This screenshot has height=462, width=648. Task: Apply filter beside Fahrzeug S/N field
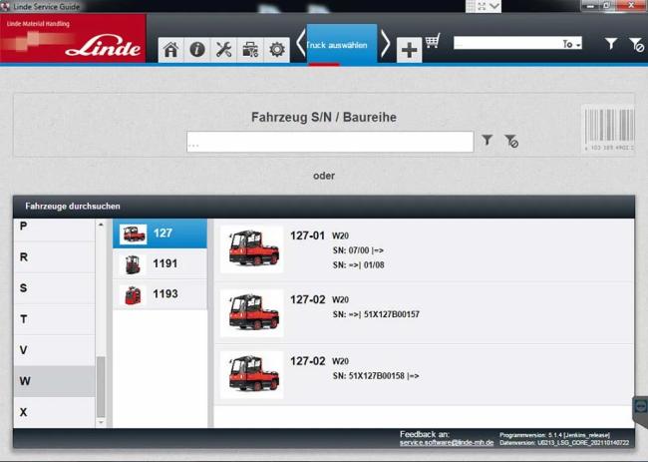pyautogui.click(x=487, y=142)
